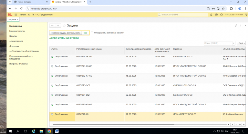Click the status icon of row 6094/876-К6
The width and height of the screenshot is (248, 134).
[x=52, y=114]
